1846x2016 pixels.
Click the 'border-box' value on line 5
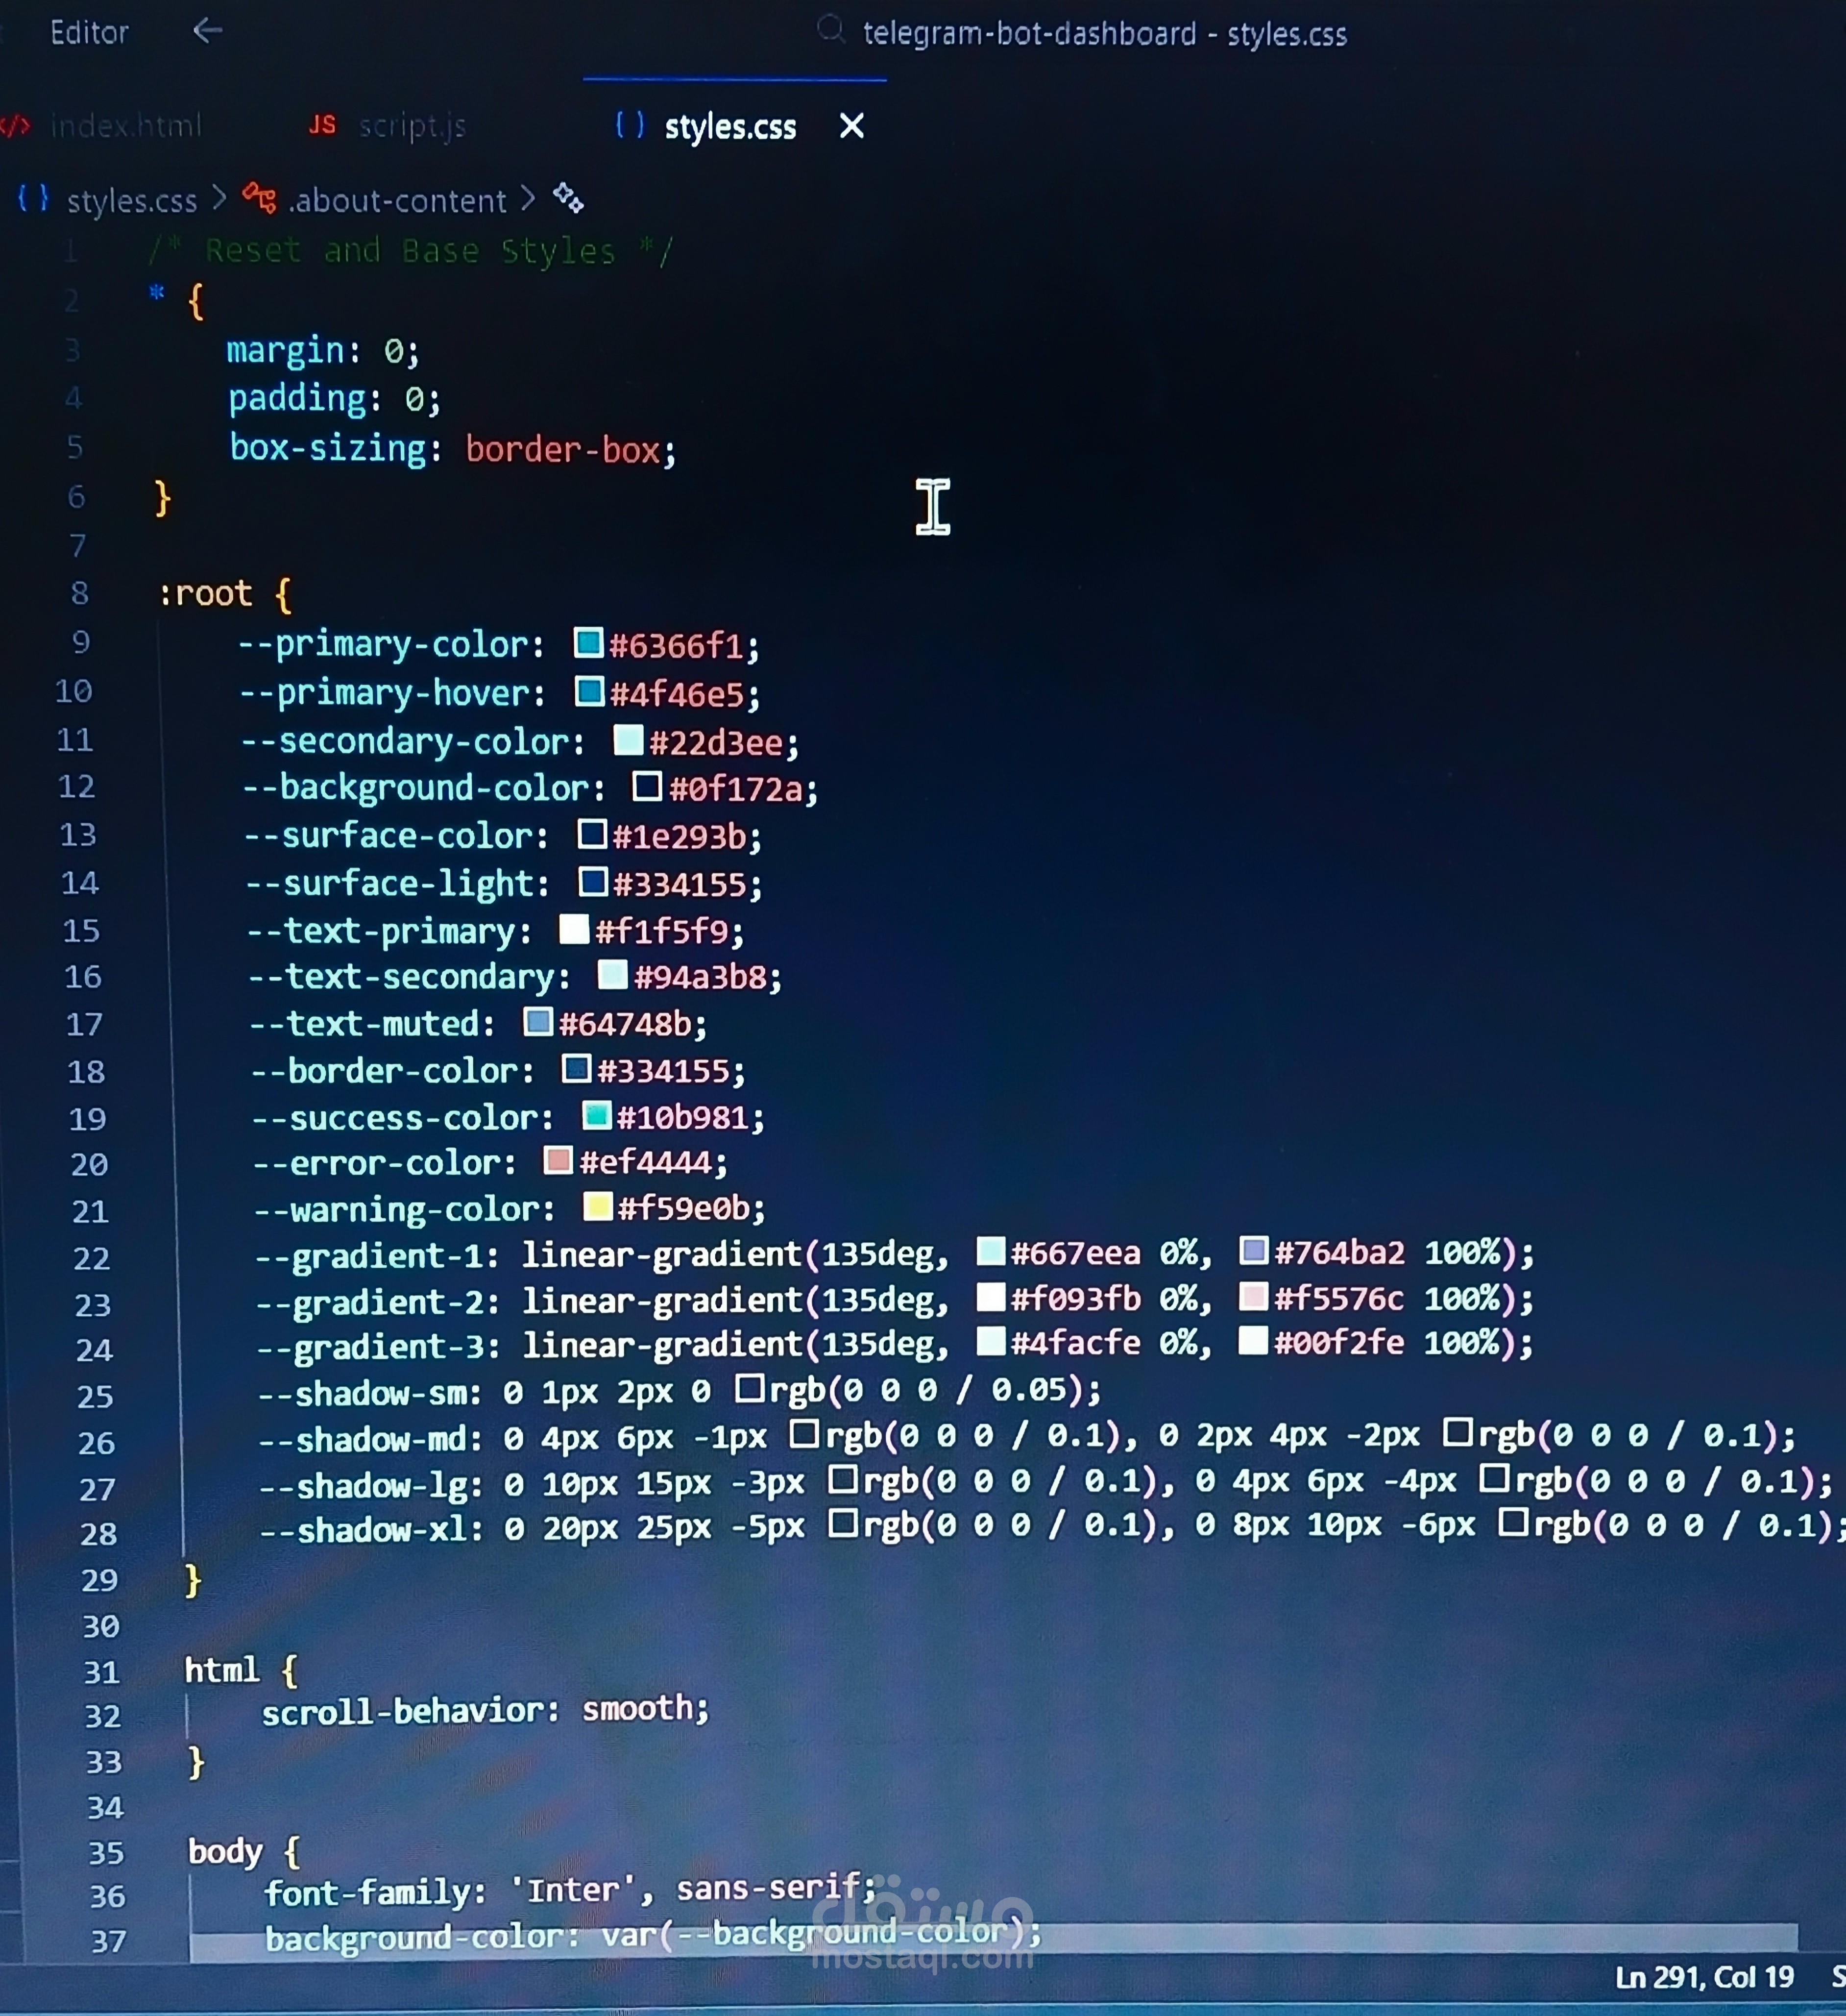point(563,450)
